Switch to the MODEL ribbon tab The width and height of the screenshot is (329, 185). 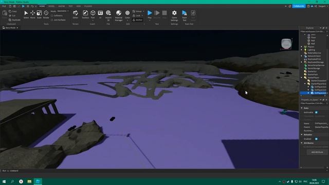point(51,6)
